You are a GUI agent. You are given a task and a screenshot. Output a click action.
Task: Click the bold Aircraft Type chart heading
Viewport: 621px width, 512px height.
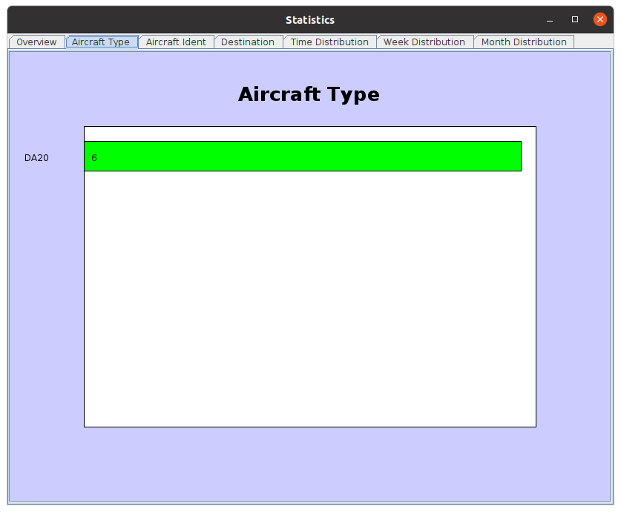[x=309, y=94]
